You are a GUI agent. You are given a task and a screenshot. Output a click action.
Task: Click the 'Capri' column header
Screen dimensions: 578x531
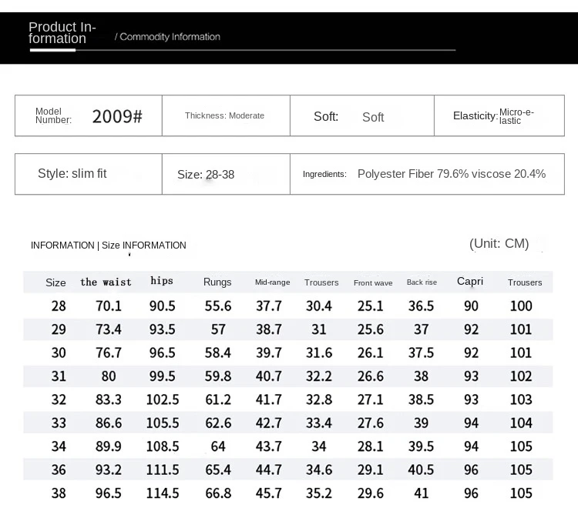click(470, 281)
